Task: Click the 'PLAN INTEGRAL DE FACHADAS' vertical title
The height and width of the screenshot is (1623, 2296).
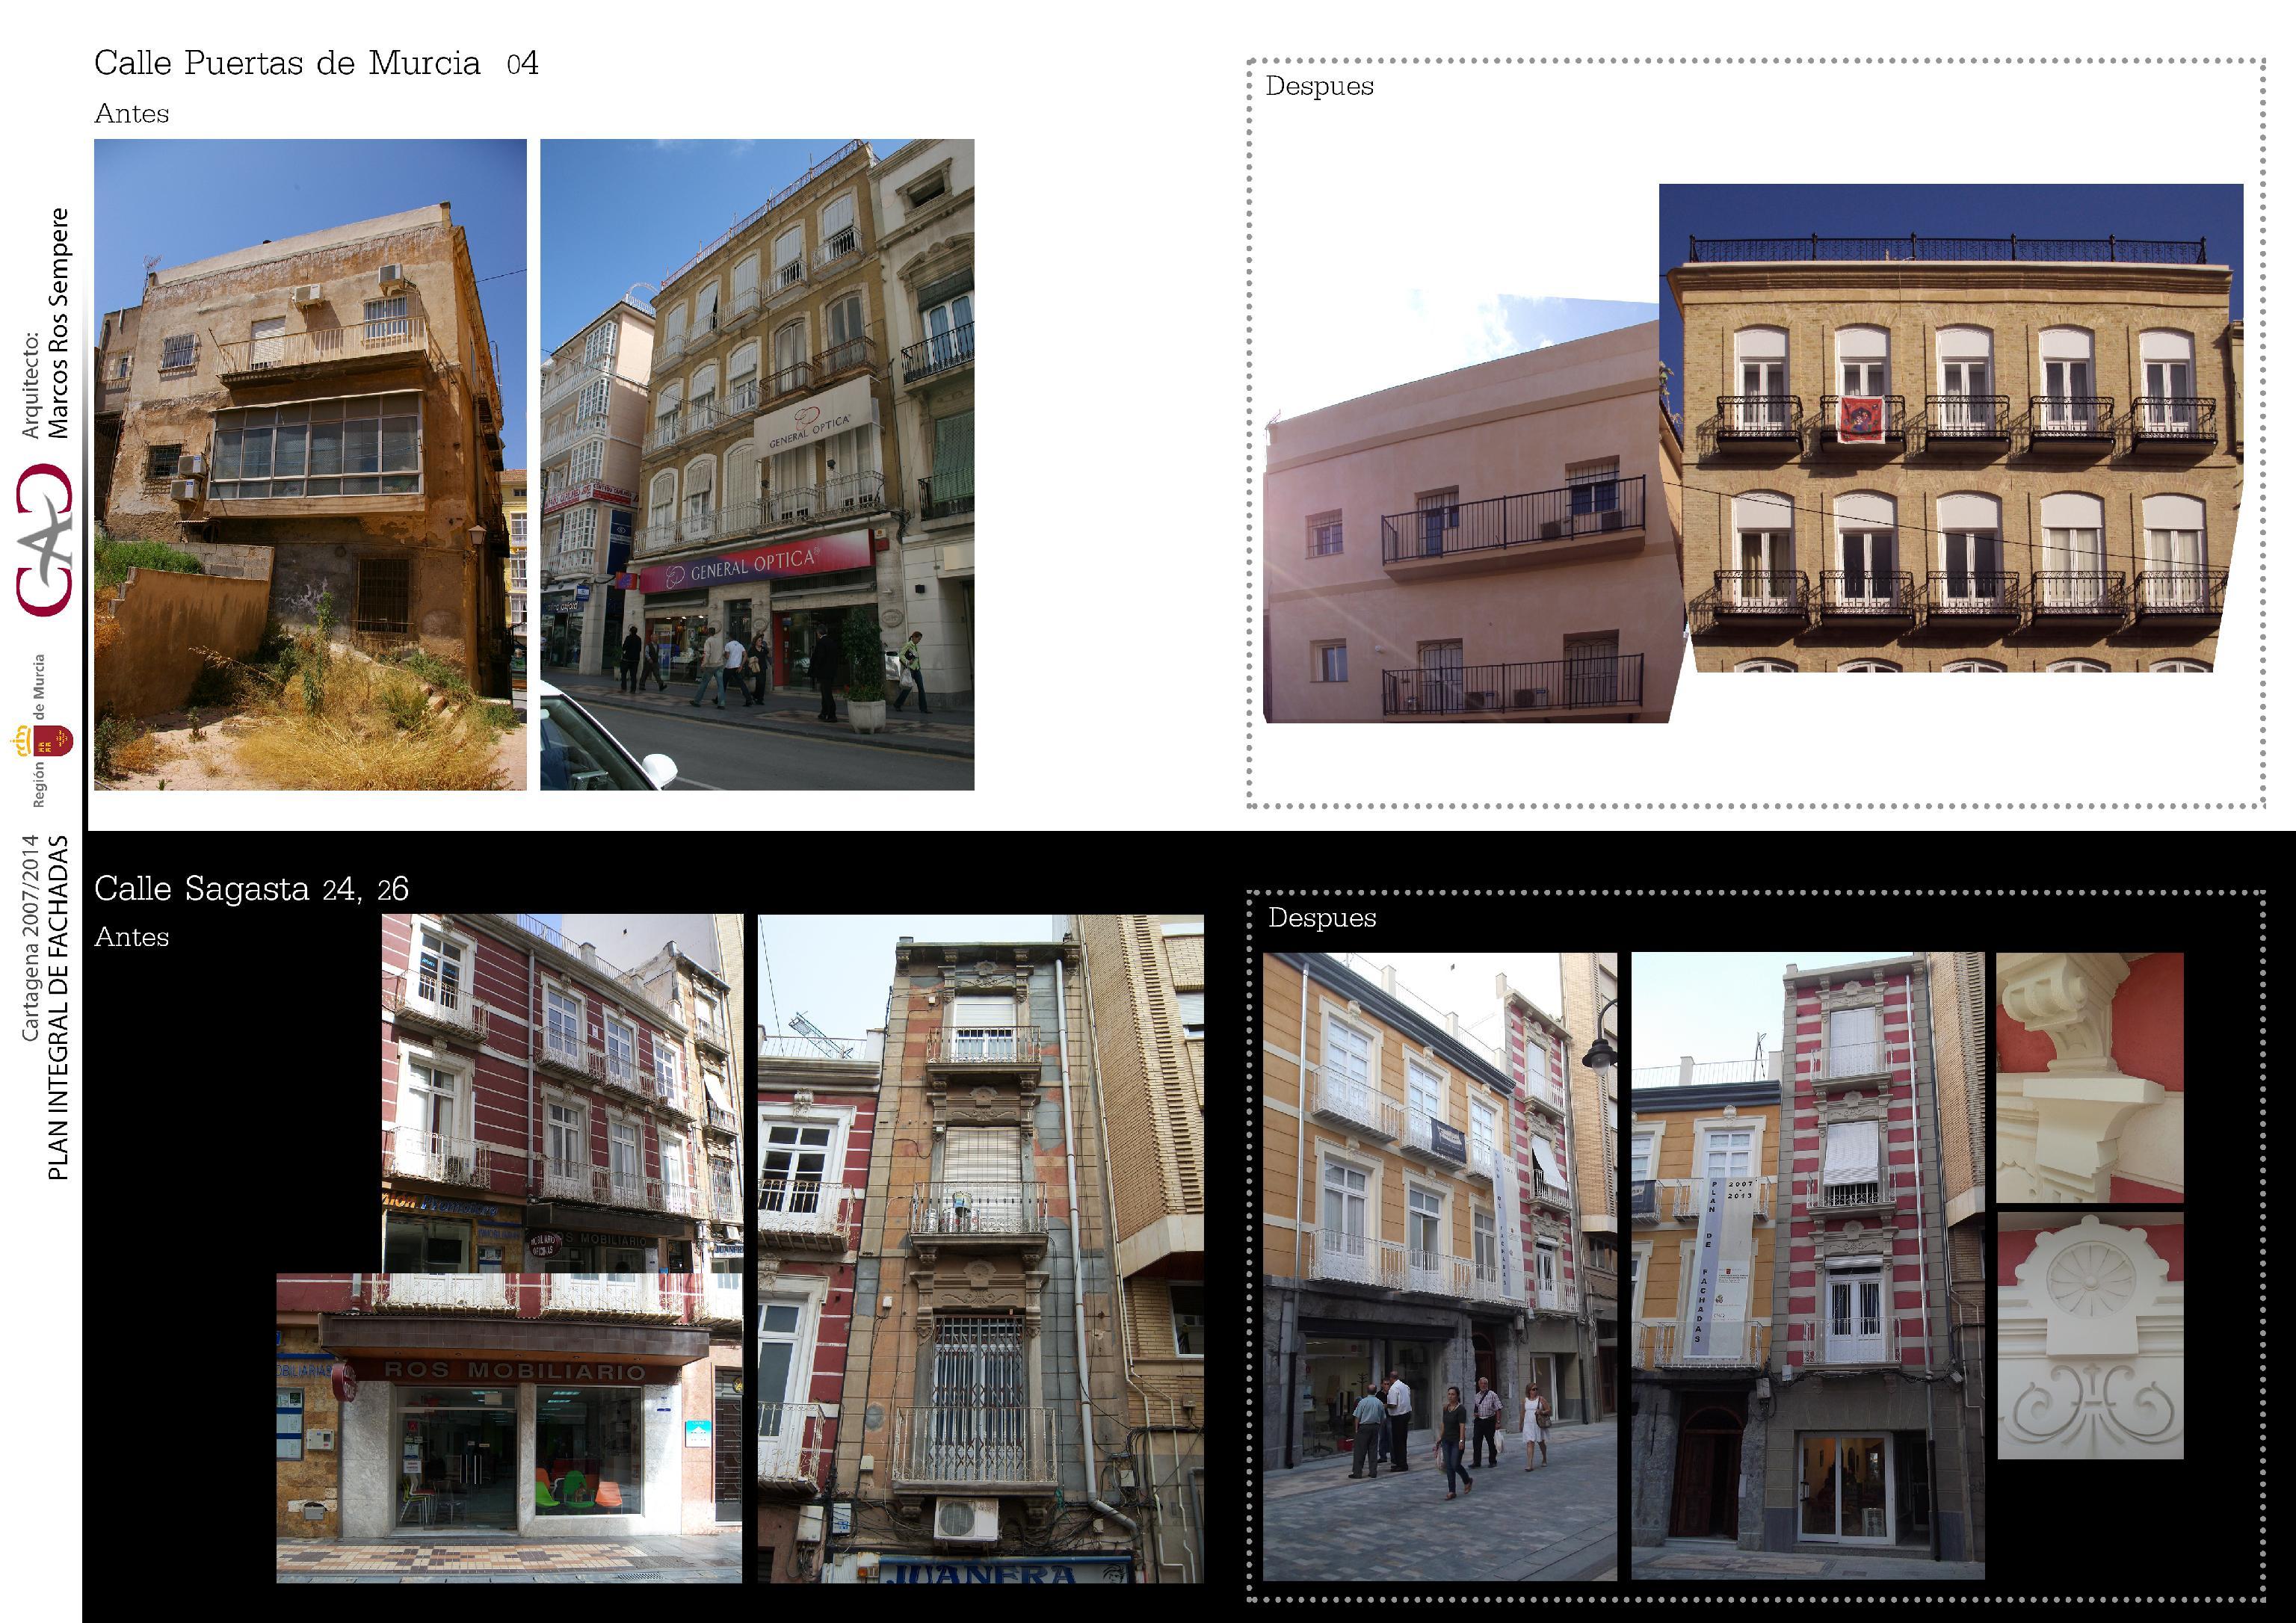Action: 58,1007
